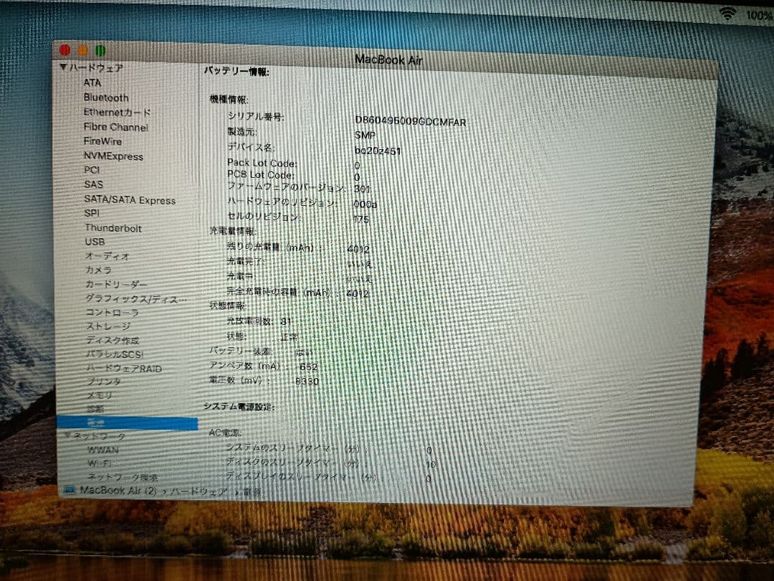Select ディスク作成 in the sidebar
Viewport: 774px width, 581px height.
click(x=113, y=341)
